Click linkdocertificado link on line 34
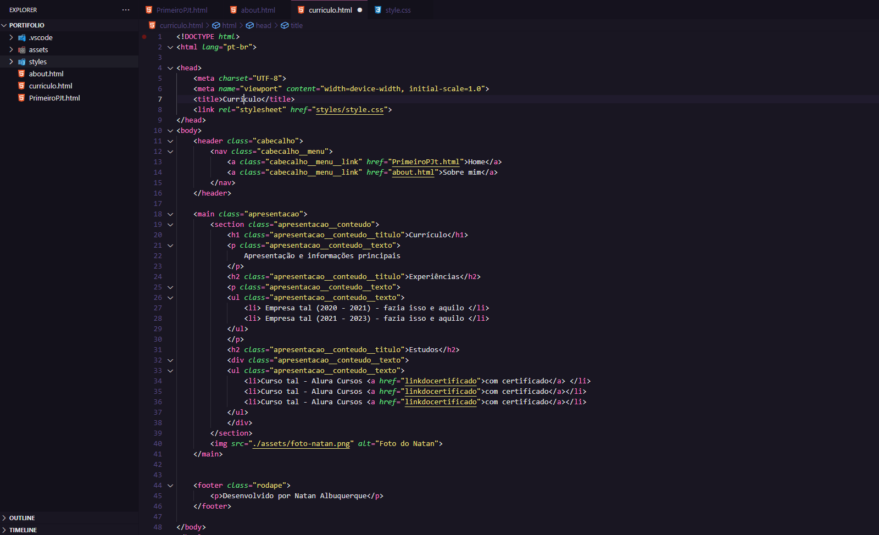 [x=441, y=381]
